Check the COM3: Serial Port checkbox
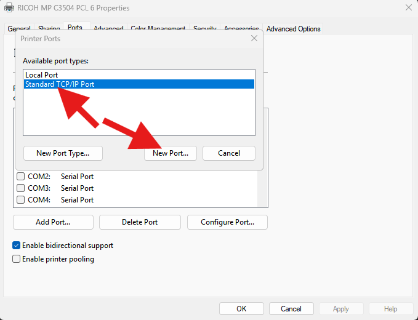This screenshot has width=418, height=320. pyautogui.click(x=20, y=188)
